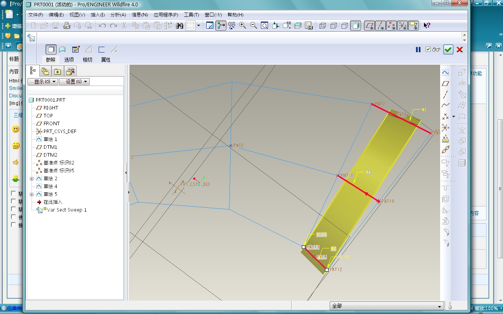Click the print icon in the toolbar

pyautogui.click(x=67, y=26)
